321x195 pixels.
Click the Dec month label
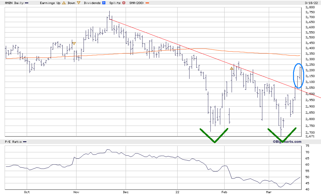click(126, 192)
